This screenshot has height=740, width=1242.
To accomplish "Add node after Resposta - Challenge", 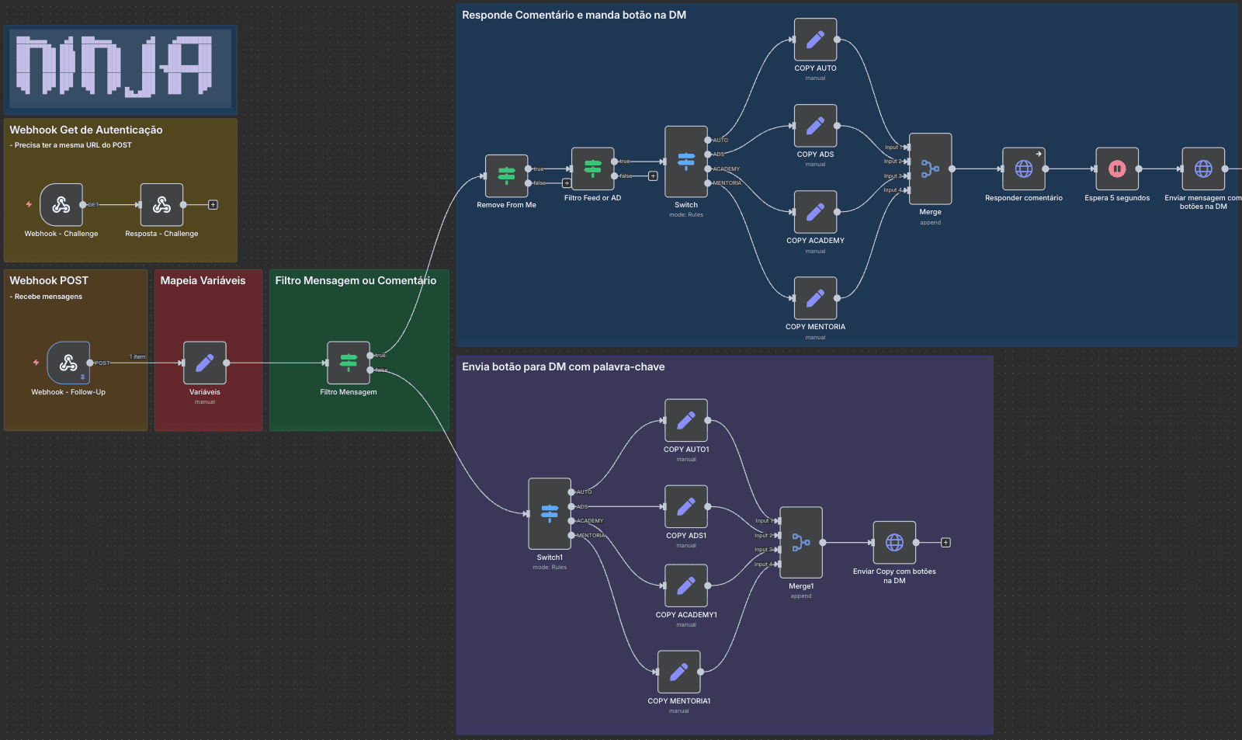I will pyautogui.click(x=213, y=205).
